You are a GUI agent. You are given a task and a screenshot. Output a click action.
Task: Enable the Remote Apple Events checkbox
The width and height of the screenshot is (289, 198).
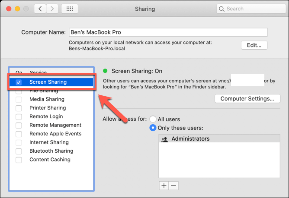(x=19, y=134)
